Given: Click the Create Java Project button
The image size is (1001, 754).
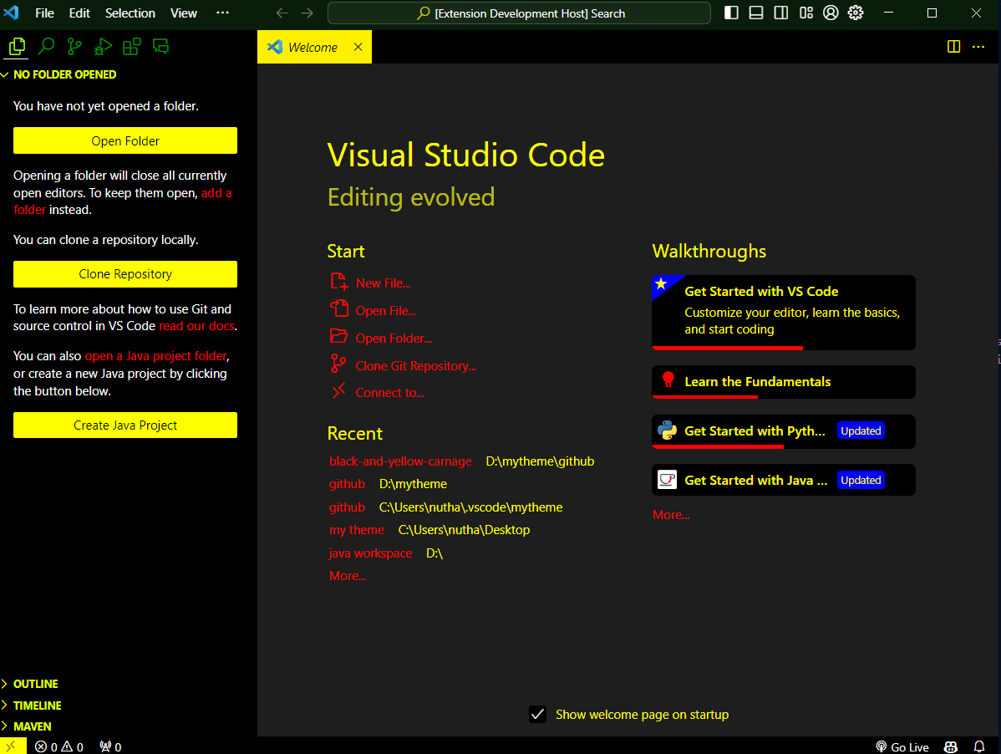Looking at the screenshot, I should [x=125, y=425].
